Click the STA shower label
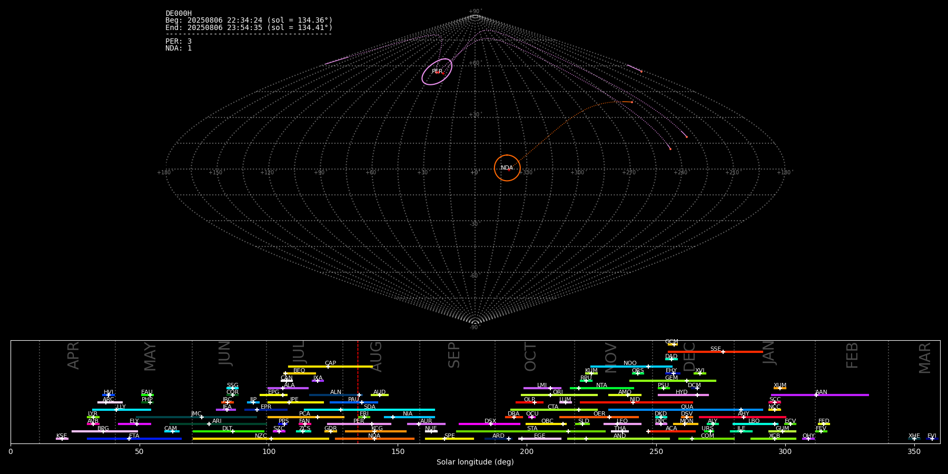The image size is (948, 474). pyautogui.click(x=532, y=429)
